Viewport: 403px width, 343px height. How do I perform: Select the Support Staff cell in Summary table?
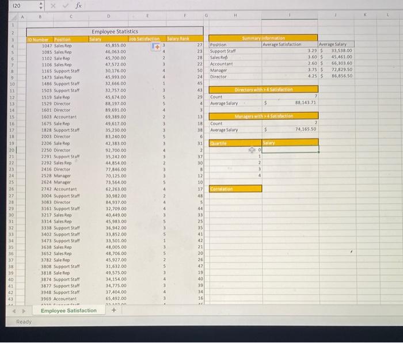click(235, 51)
